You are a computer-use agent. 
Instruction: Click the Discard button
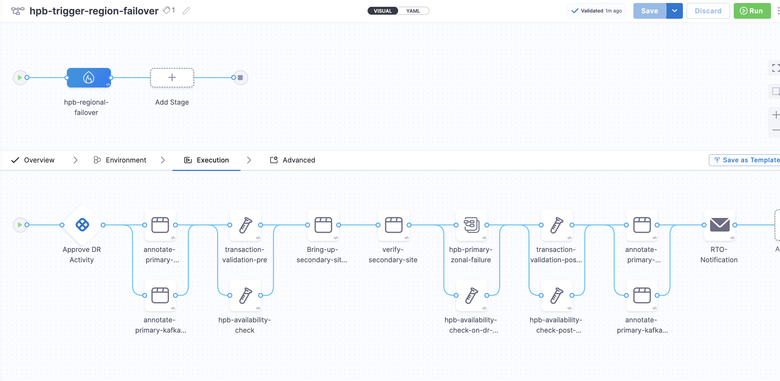(x=708, y=11)
